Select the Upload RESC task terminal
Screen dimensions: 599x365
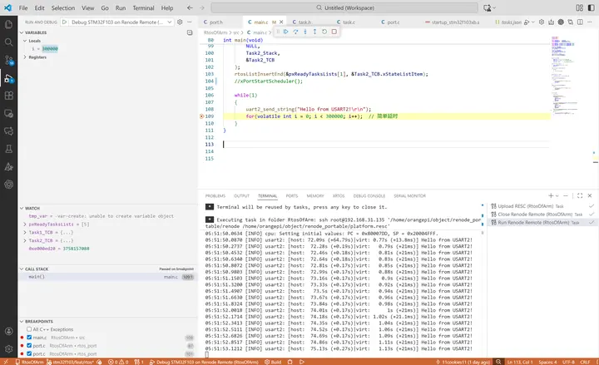click(x=517, y=205)
